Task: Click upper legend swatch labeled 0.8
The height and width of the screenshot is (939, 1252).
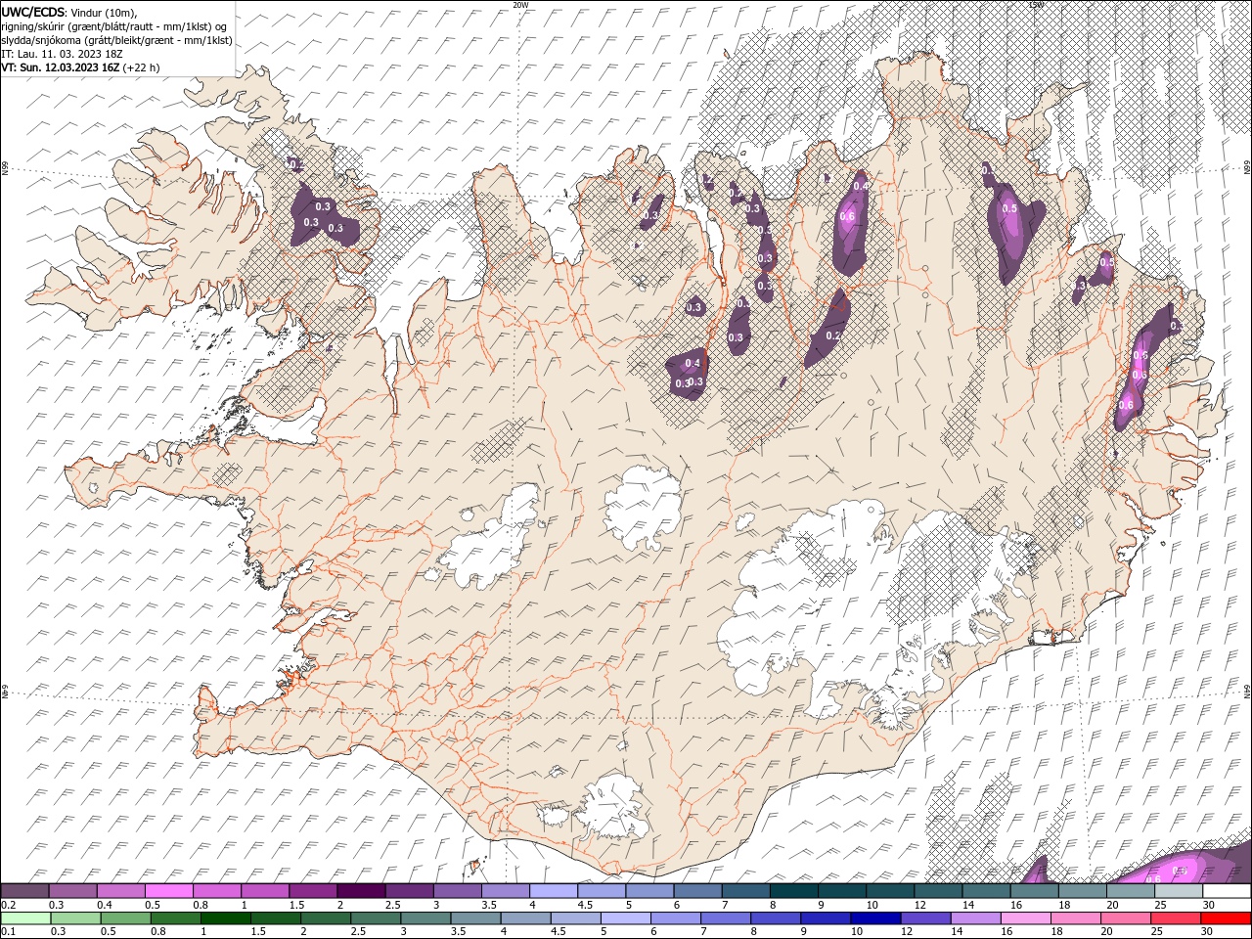Action: click(217, 891)
